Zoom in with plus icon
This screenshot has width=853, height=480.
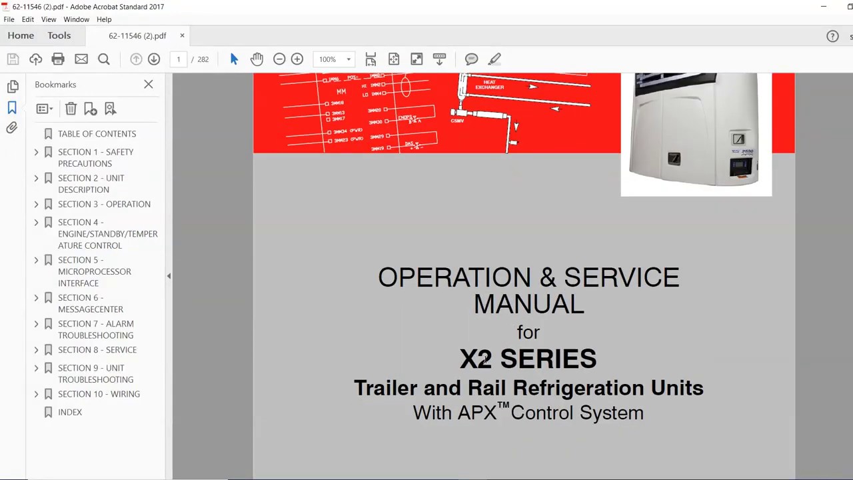tap(297, 59)
